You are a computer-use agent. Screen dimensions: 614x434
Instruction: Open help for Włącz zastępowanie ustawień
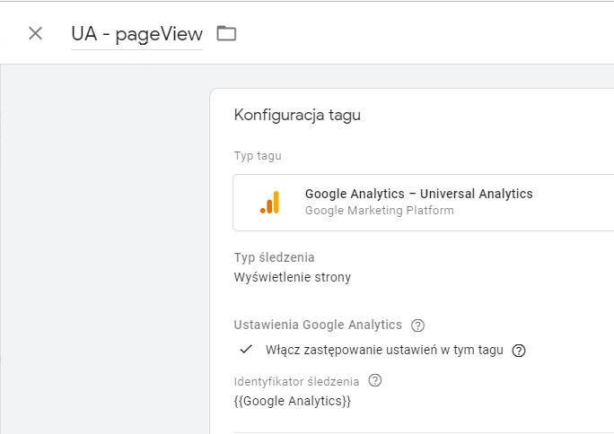[519, 351]
